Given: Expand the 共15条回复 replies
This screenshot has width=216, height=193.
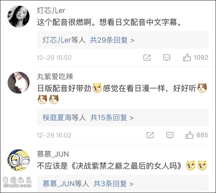Looking at the screenshot, I should pos(112,118).
